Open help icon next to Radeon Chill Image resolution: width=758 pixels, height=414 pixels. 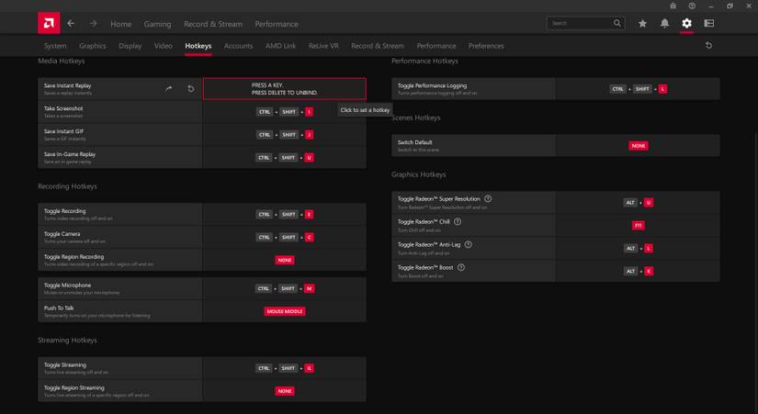(x=458, y=221)
